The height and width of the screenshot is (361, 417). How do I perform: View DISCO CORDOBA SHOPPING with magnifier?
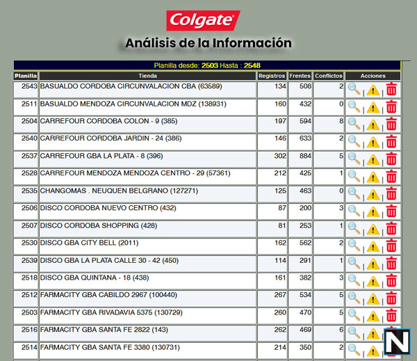pyautogui.click(x=354, y=228)
